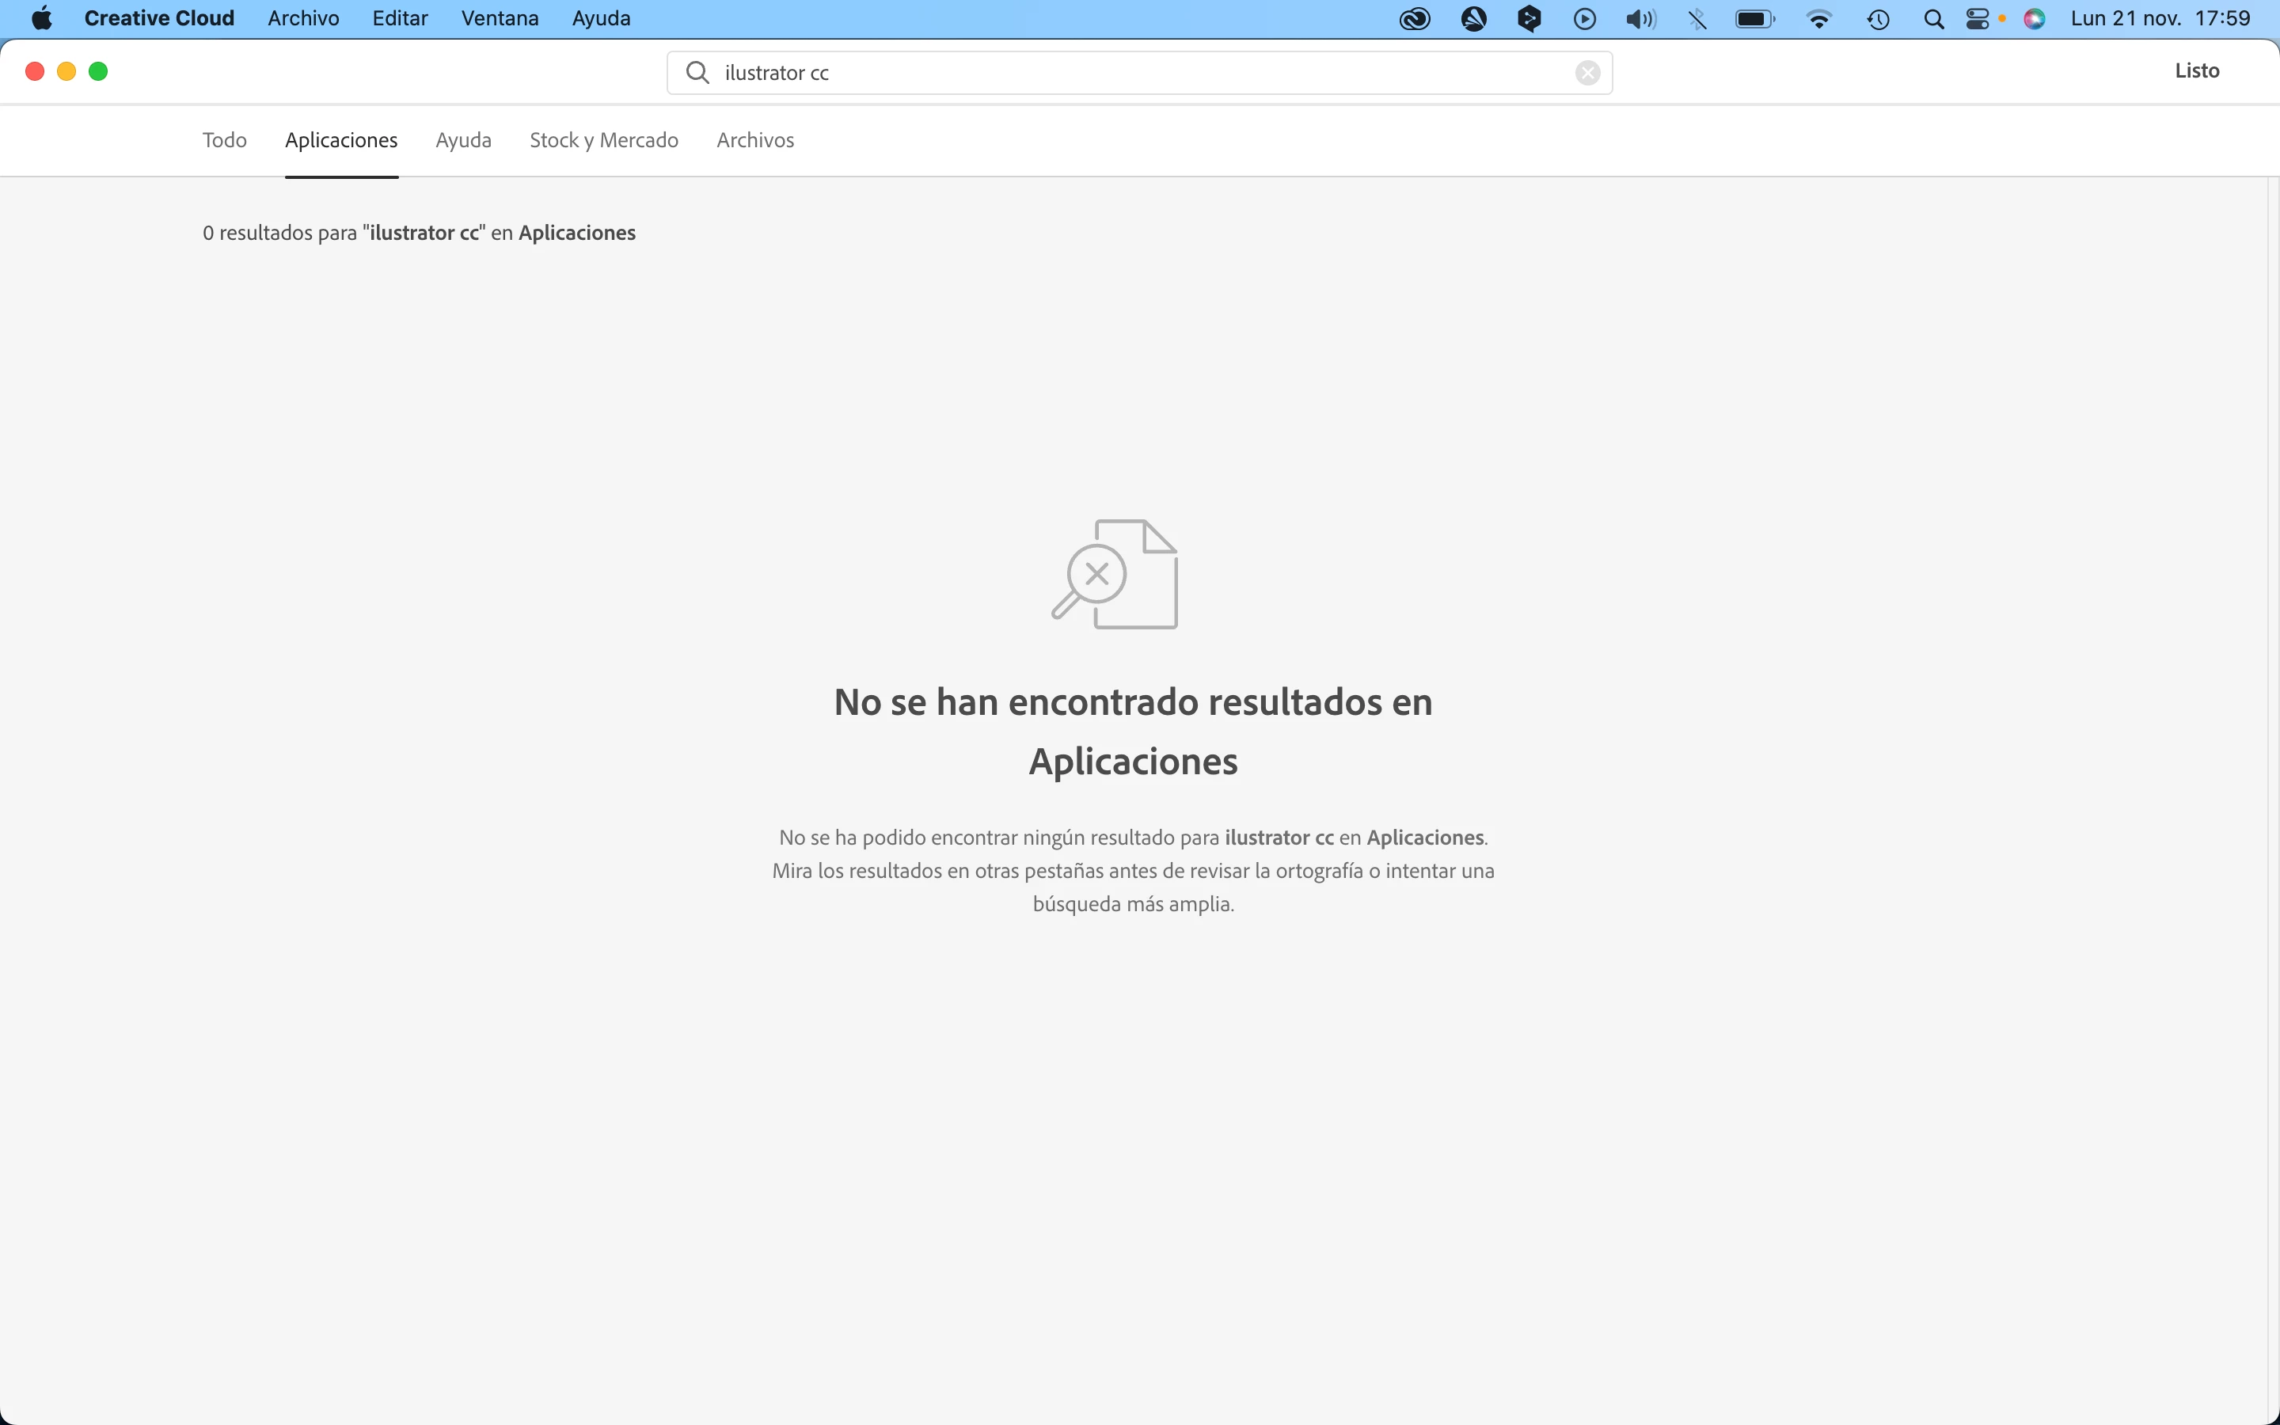Open the Archivo menu
This screenshot has width=2280, height=1425.
(x=303, y=19)
